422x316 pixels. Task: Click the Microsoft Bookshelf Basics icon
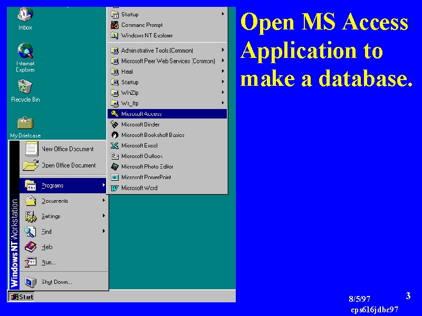(114, 135)
